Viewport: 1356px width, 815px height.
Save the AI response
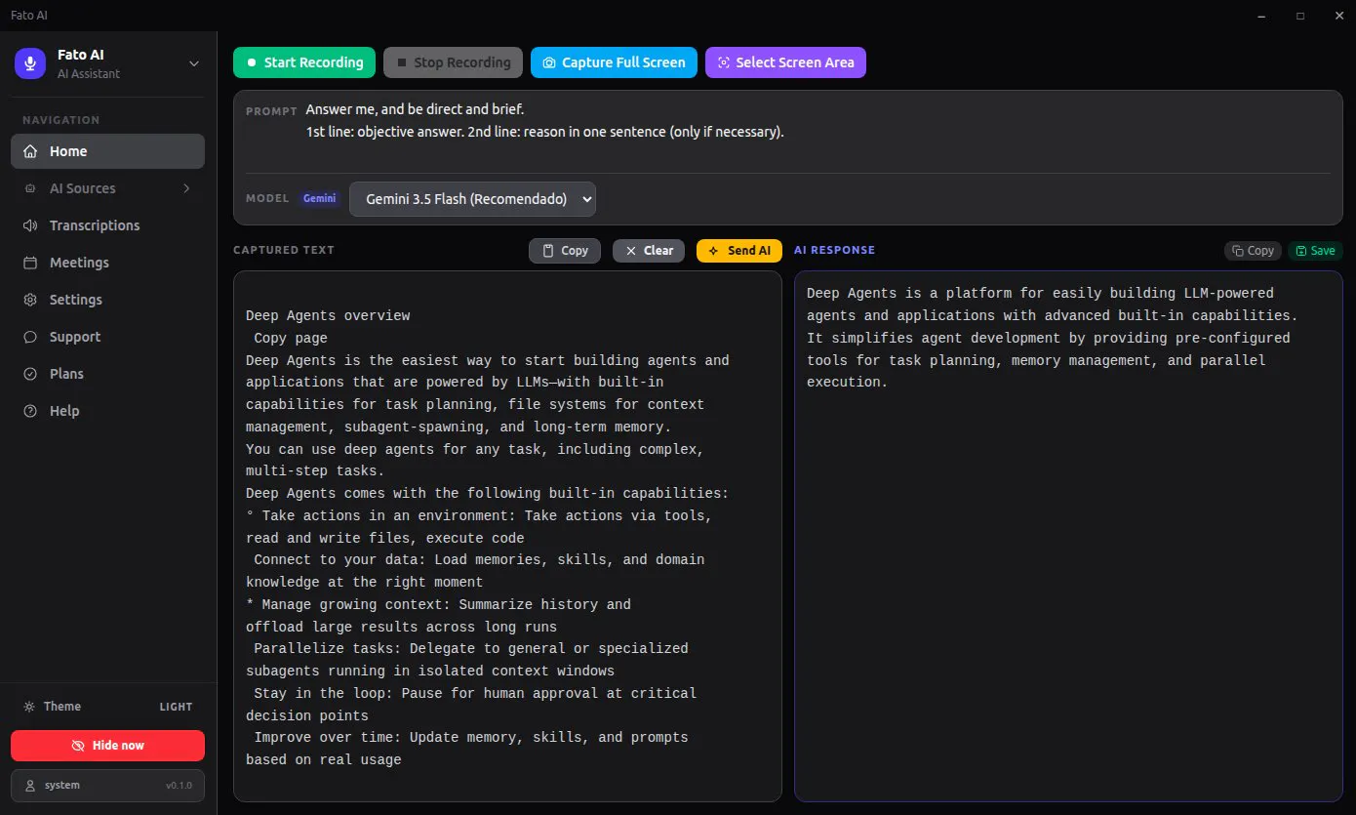click(1315, 251)
